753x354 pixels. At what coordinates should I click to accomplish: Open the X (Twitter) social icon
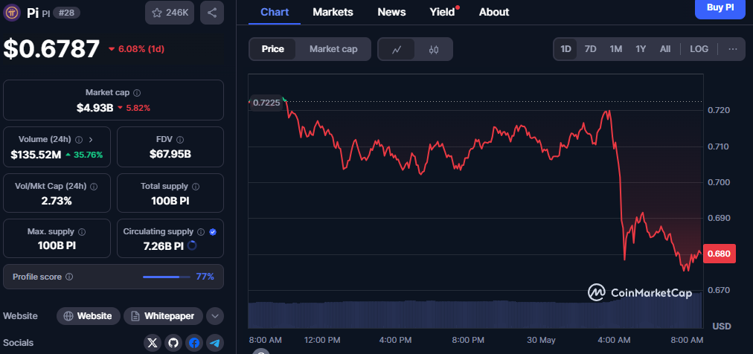153,343
